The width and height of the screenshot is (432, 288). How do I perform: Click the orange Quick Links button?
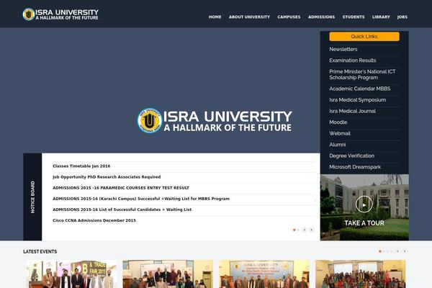pos(364,37)
